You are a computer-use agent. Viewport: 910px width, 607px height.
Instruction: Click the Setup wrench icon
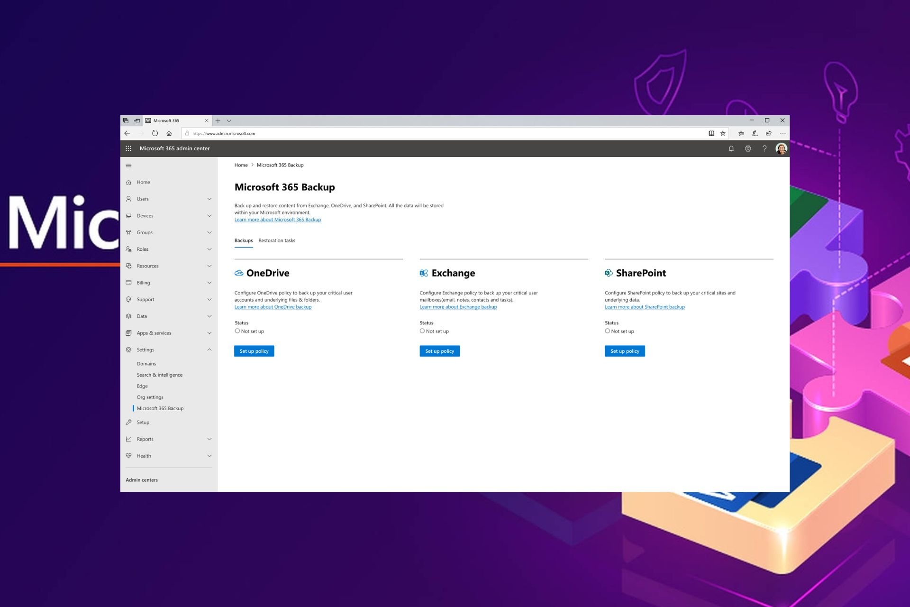click(128, 423)
